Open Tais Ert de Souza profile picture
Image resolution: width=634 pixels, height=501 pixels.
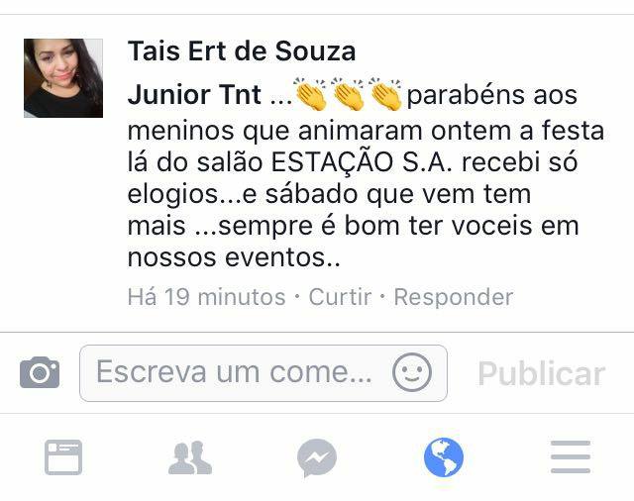[63, 78]
